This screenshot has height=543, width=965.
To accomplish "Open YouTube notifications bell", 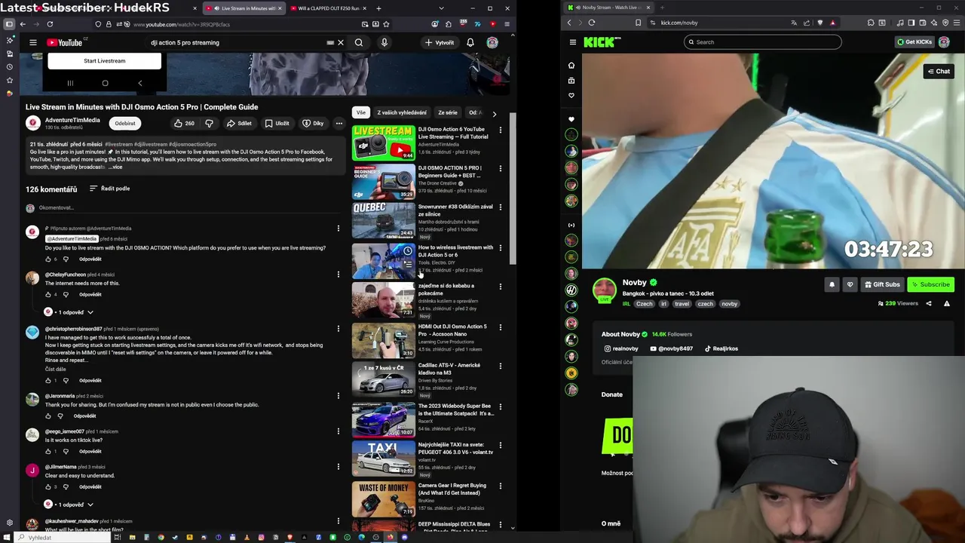I will point(470,42).
